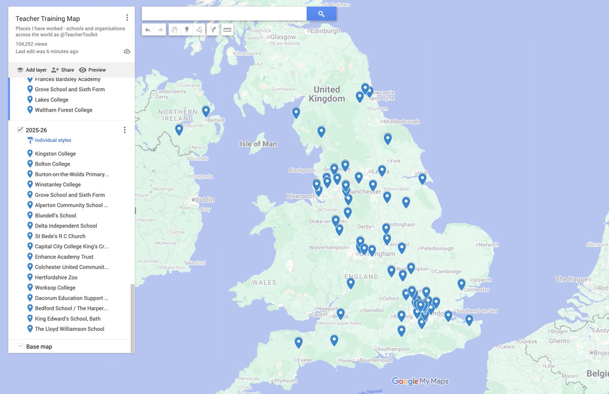
Task: Select St Bede's R C Church item
Action: click(60, 236)
